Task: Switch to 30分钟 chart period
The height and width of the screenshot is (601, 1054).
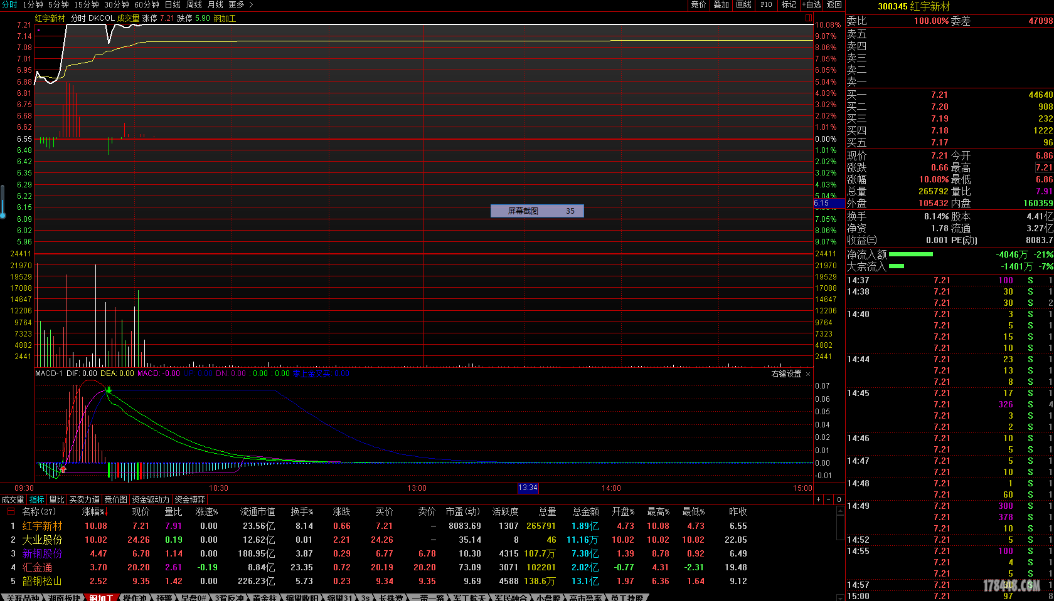Action: 117,4
